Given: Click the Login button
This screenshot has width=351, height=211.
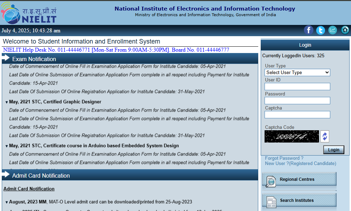Looking at the screenshot, I should [333, 150].
